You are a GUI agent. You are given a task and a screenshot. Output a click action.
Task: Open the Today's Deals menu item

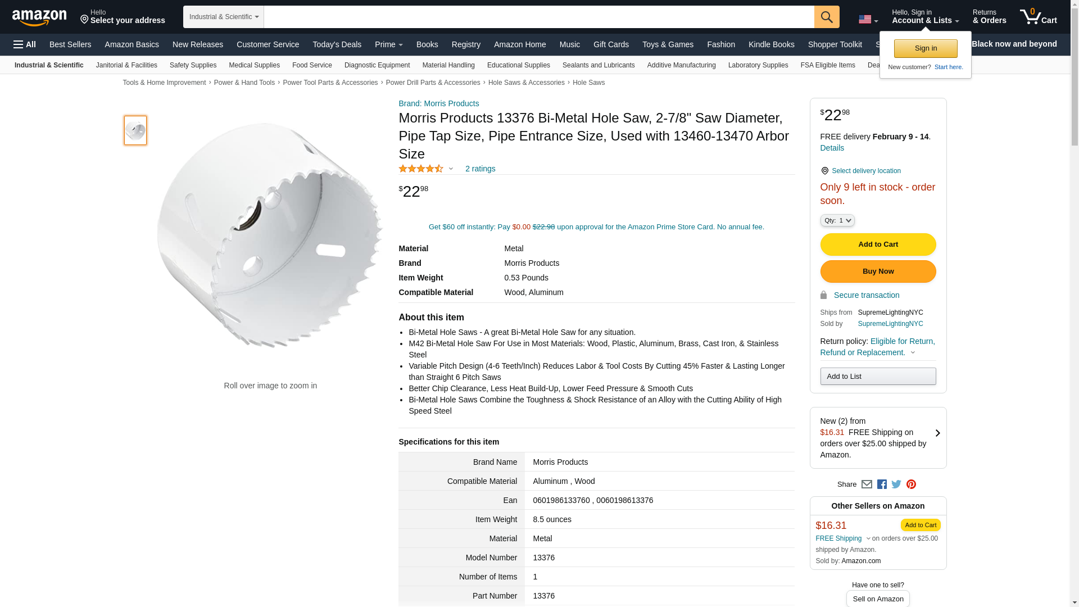(337, 44)
